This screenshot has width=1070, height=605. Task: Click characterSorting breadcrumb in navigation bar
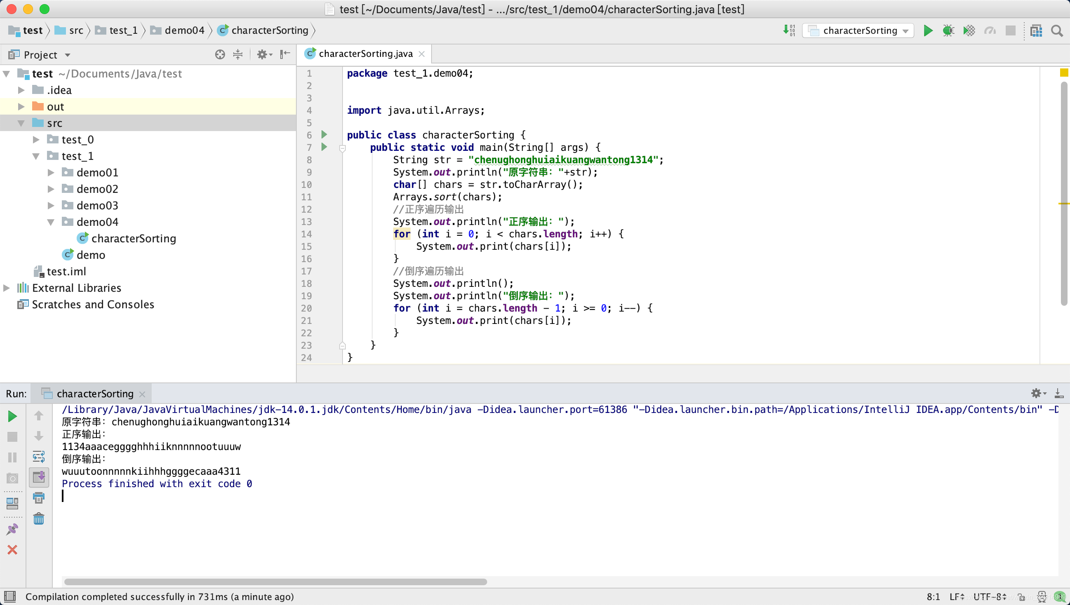point(263,30)
